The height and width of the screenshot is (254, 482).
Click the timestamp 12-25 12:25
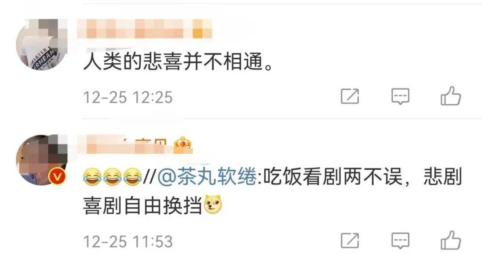coord(128,97)
